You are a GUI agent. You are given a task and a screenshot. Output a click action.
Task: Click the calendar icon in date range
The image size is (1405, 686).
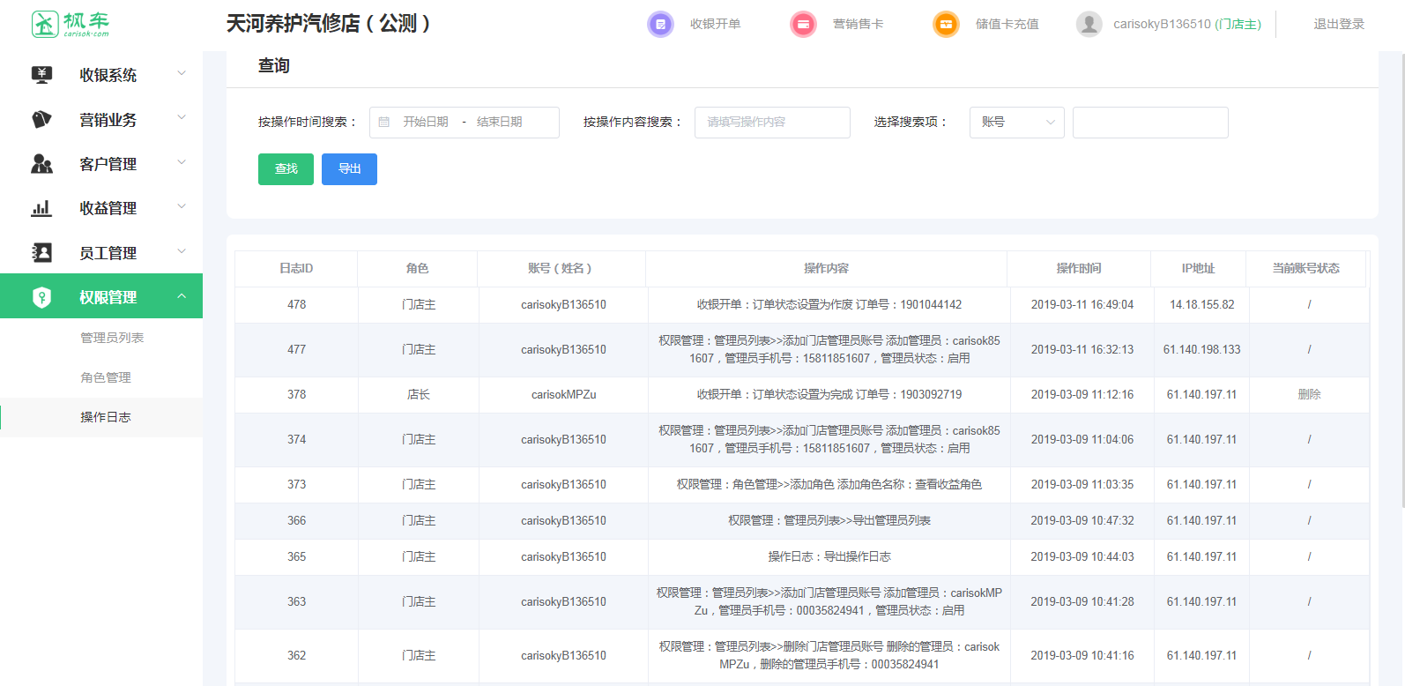coord(384,123)
